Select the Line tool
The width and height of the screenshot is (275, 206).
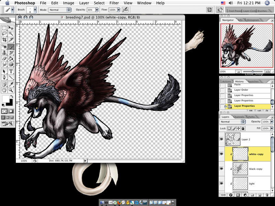11,77
